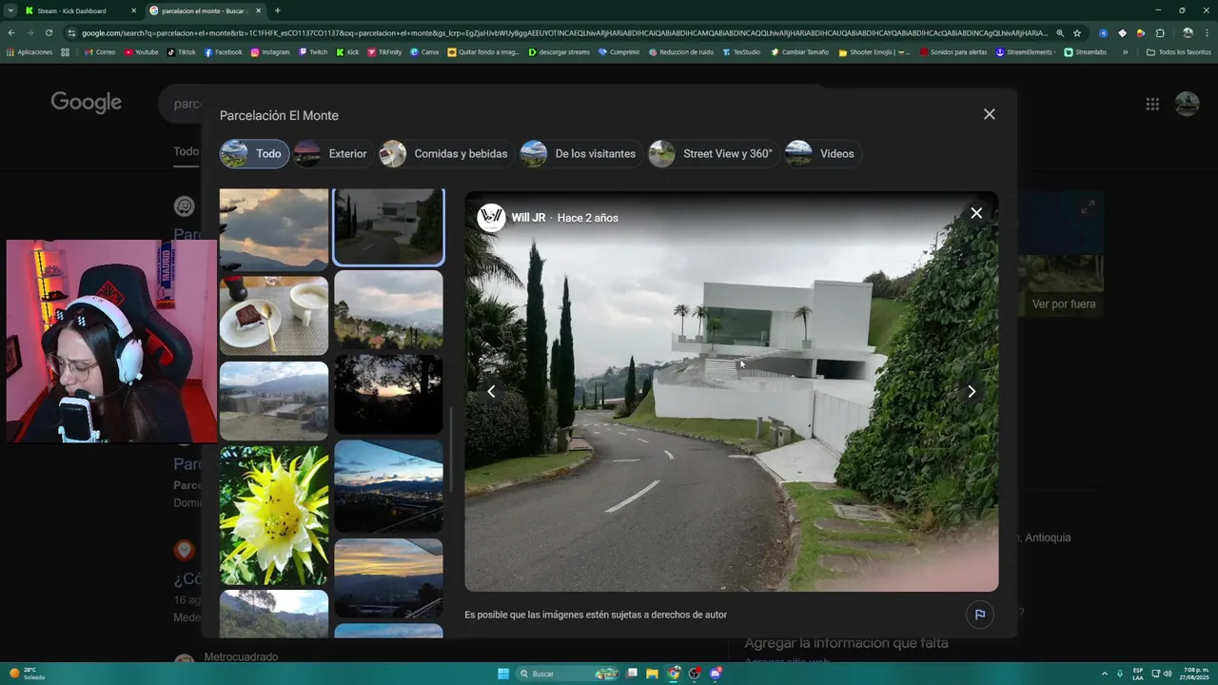The width and height of the screenshot is (1218, 685).
Task: Open the Instagram bookmark
Action: point(270,52)
